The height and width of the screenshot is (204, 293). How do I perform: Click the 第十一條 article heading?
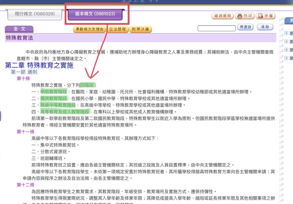[x=25, y=132]
